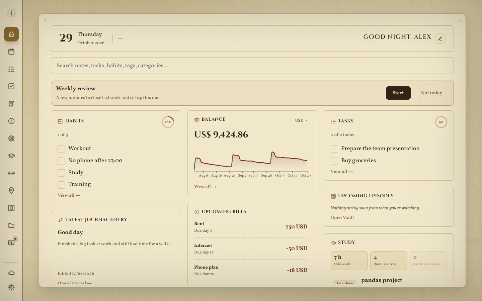Click the pencil edit icon beside greeting
The width and height of the screenshot is (482, 301).
coord(440,38)
